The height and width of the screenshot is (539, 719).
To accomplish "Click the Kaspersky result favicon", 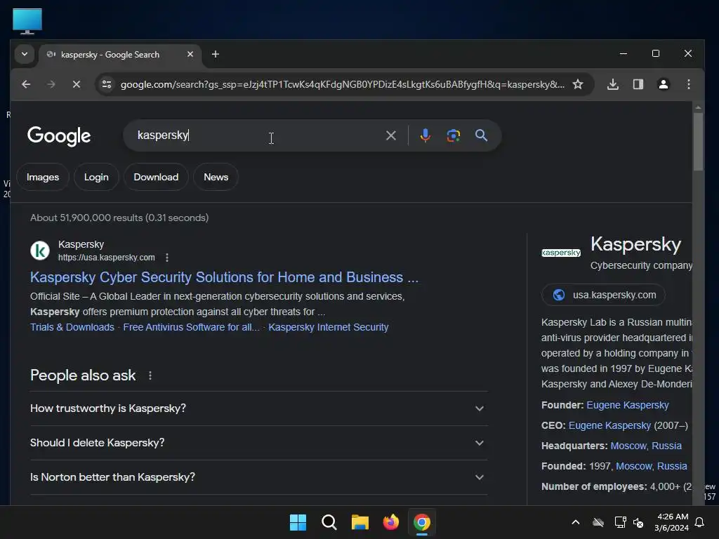I will coord(40,251).
